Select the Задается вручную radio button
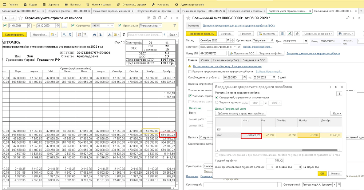 [x=217, y=103]
